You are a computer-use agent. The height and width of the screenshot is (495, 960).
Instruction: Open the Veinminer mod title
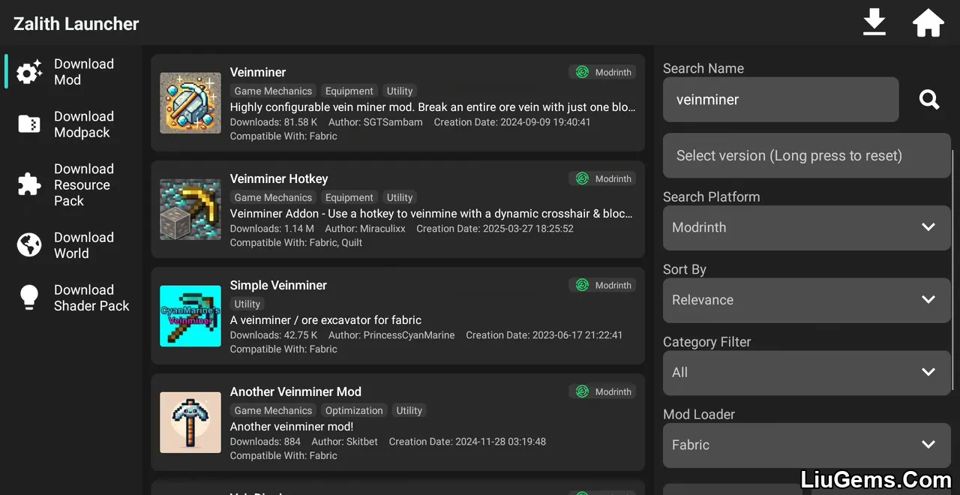[x=258, y=72]
